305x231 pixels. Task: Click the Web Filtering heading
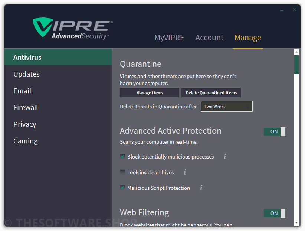144,213
